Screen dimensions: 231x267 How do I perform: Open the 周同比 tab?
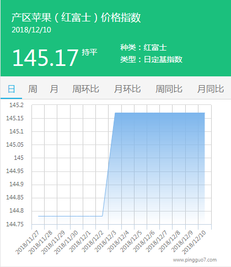pyautogui.click(x=169, y=89)
